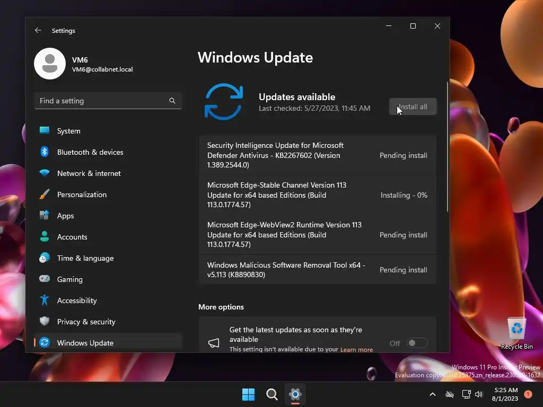Expand the hidden icons tray chevron
The height and width of the screenshot is (407, 543).
click(x=433, y=394)
